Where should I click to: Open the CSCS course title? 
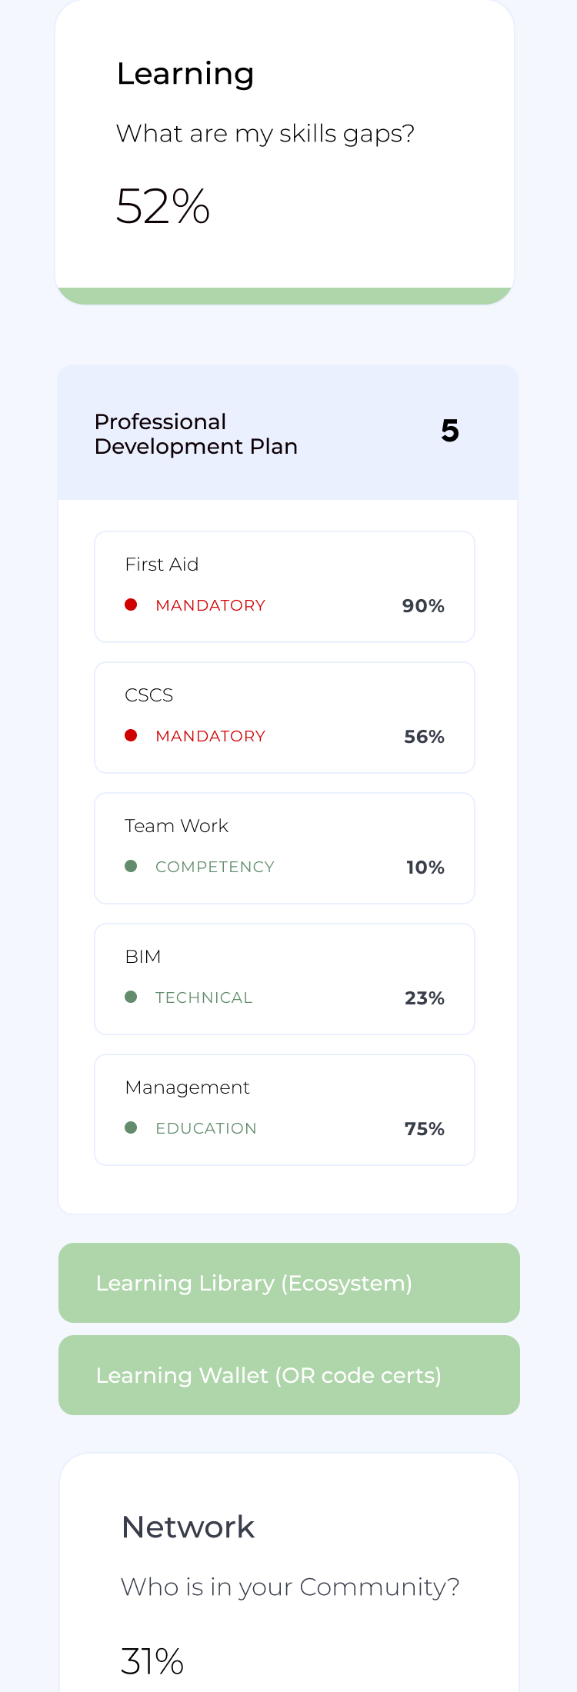148,695
